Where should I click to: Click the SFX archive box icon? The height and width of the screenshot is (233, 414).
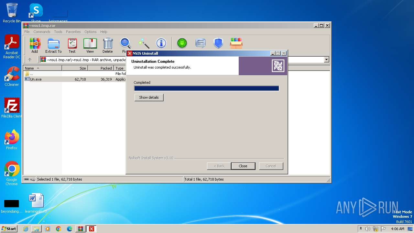click(x=236, y=43)
